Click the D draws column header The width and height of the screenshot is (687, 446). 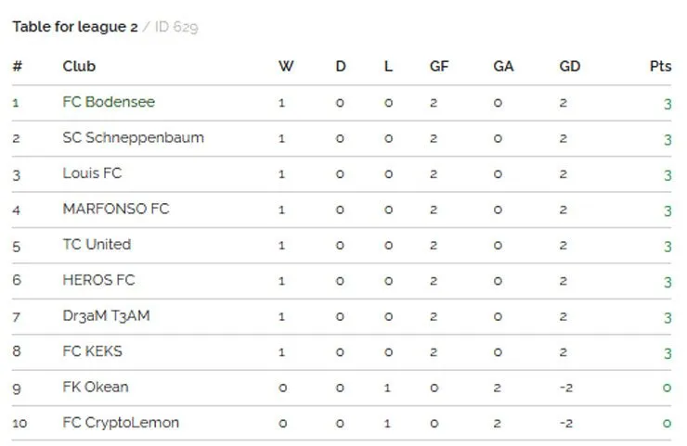[x=341, y=66]
